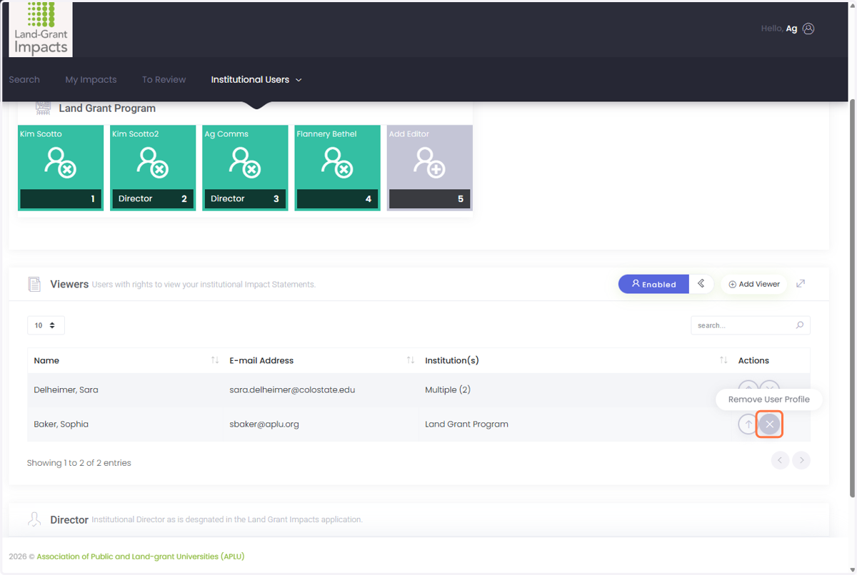Open the entries-per-page dropdown showing 10

(x=46, y=325)
